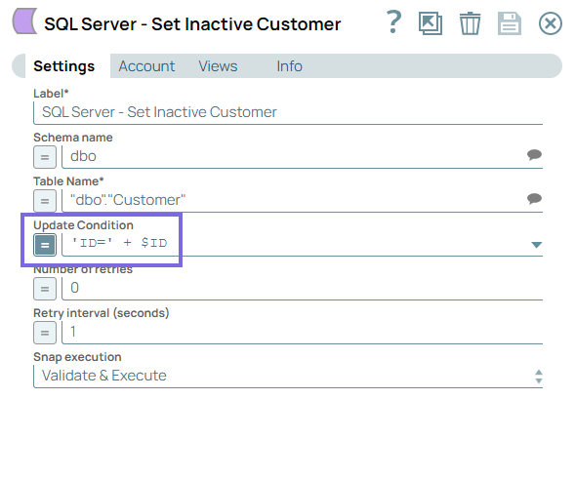Delete the snap with the trash icon
575x479 pixels.
coord(471,23)
